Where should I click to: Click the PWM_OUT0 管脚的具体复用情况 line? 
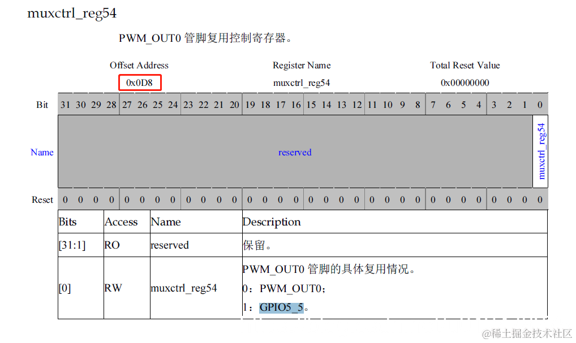(329, 270)
